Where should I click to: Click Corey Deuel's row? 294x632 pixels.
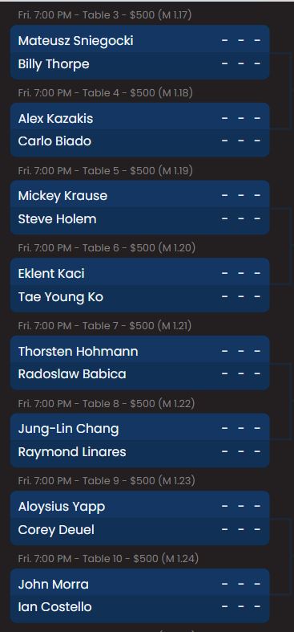coord(139,530)
